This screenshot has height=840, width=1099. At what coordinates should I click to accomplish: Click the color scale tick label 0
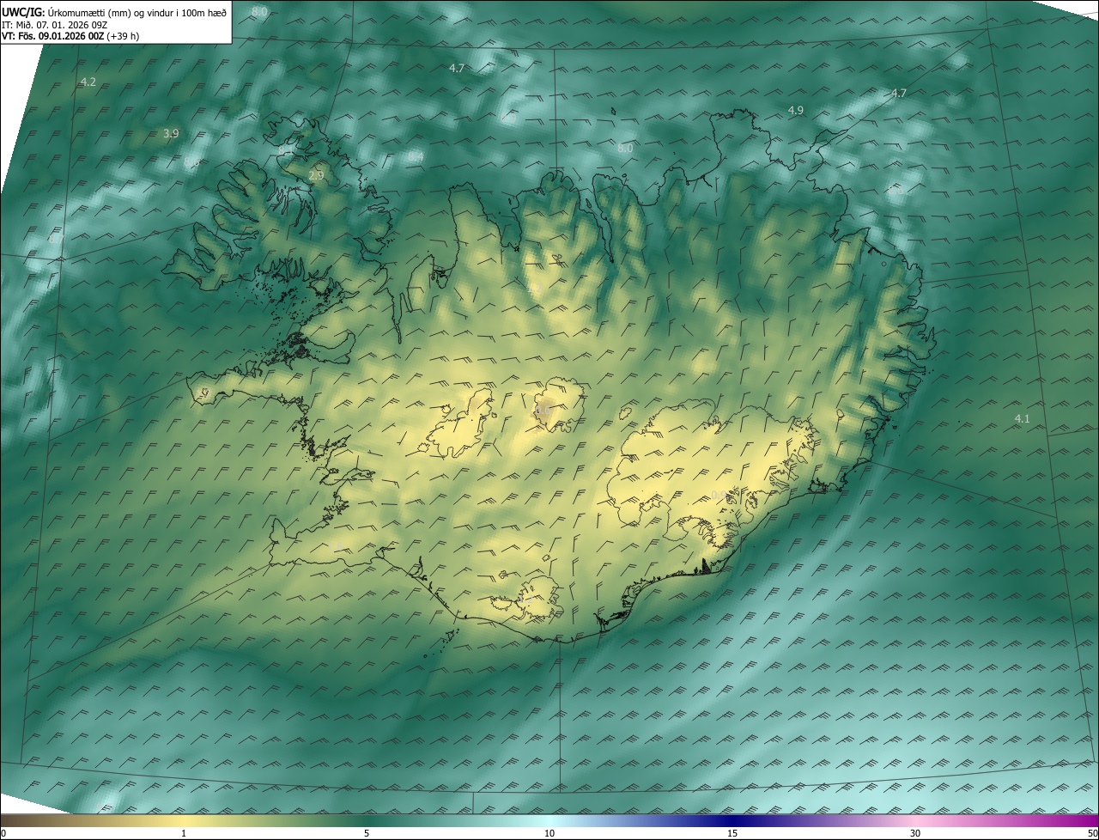(x=3, y=833)
